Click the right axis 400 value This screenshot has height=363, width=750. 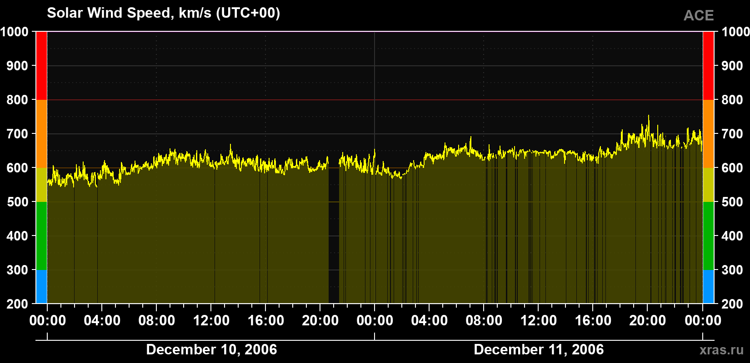(x=732, y=236)
